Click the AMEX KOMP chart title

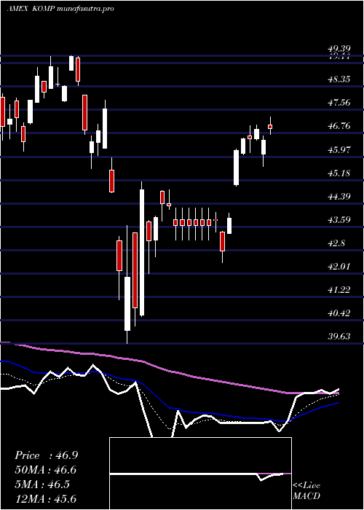60,9
